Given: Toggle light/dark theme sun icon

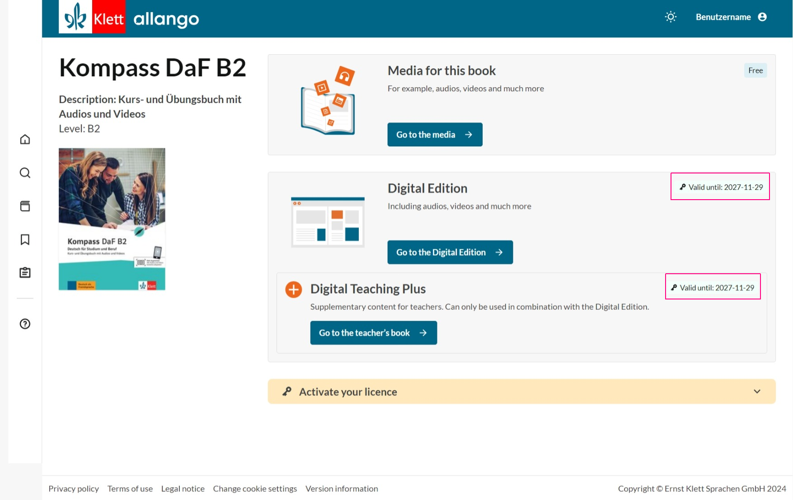Looking at the screenshot, I should coord(671,17).
